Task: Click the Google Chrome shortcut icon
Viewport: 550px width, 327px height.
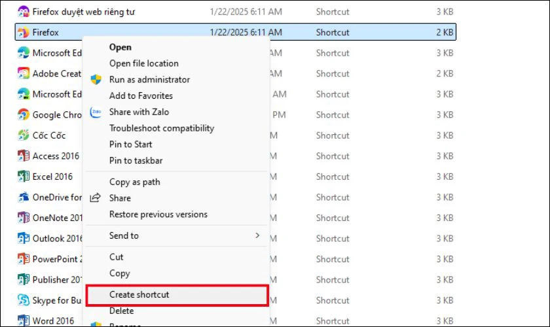Action: click(24, 114)
